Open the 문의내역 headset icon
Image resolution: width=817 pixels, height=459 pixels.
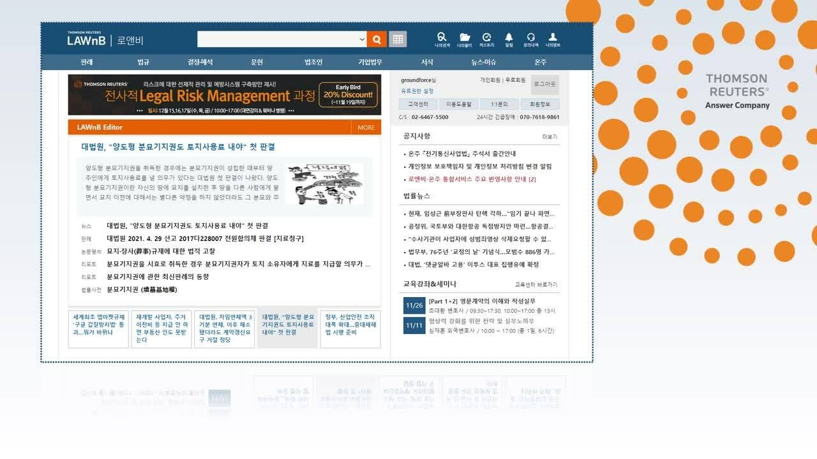(x=530, y=40)
